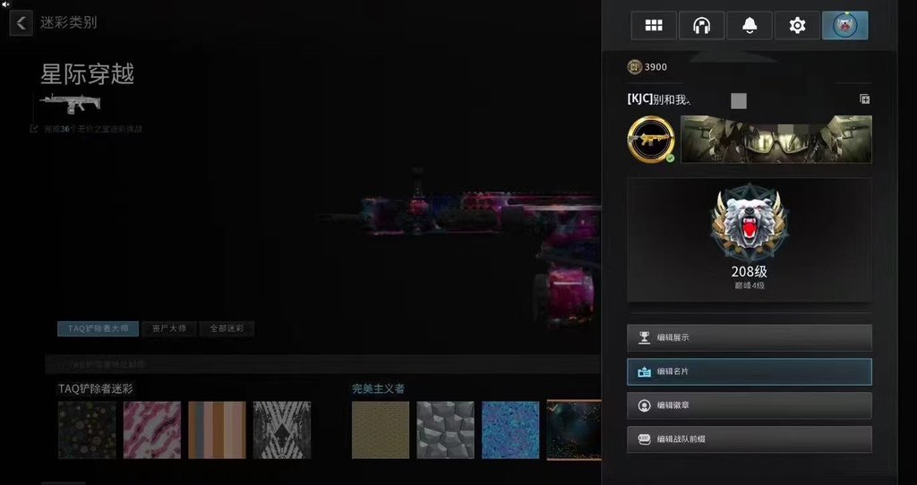Open the notifications bell
This screenshot has height=485, width=917.
(750, 26)
